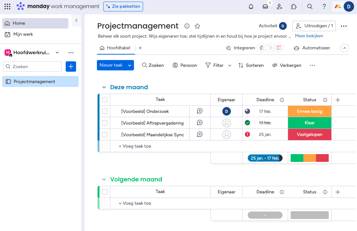Click board toolbar Zoeken button
This screenshot has height=231, width=357.
(153, 66)
